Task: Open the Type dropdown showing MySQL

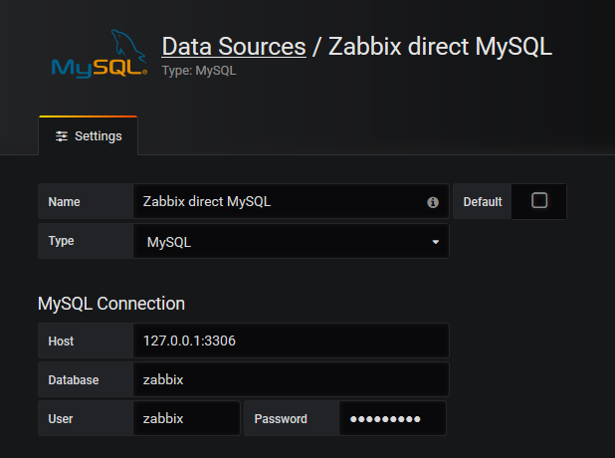Action: coord(291,242)
